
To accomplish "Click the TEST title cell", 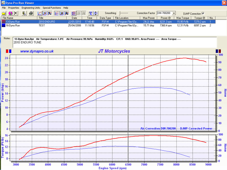I will pos(42,25).
